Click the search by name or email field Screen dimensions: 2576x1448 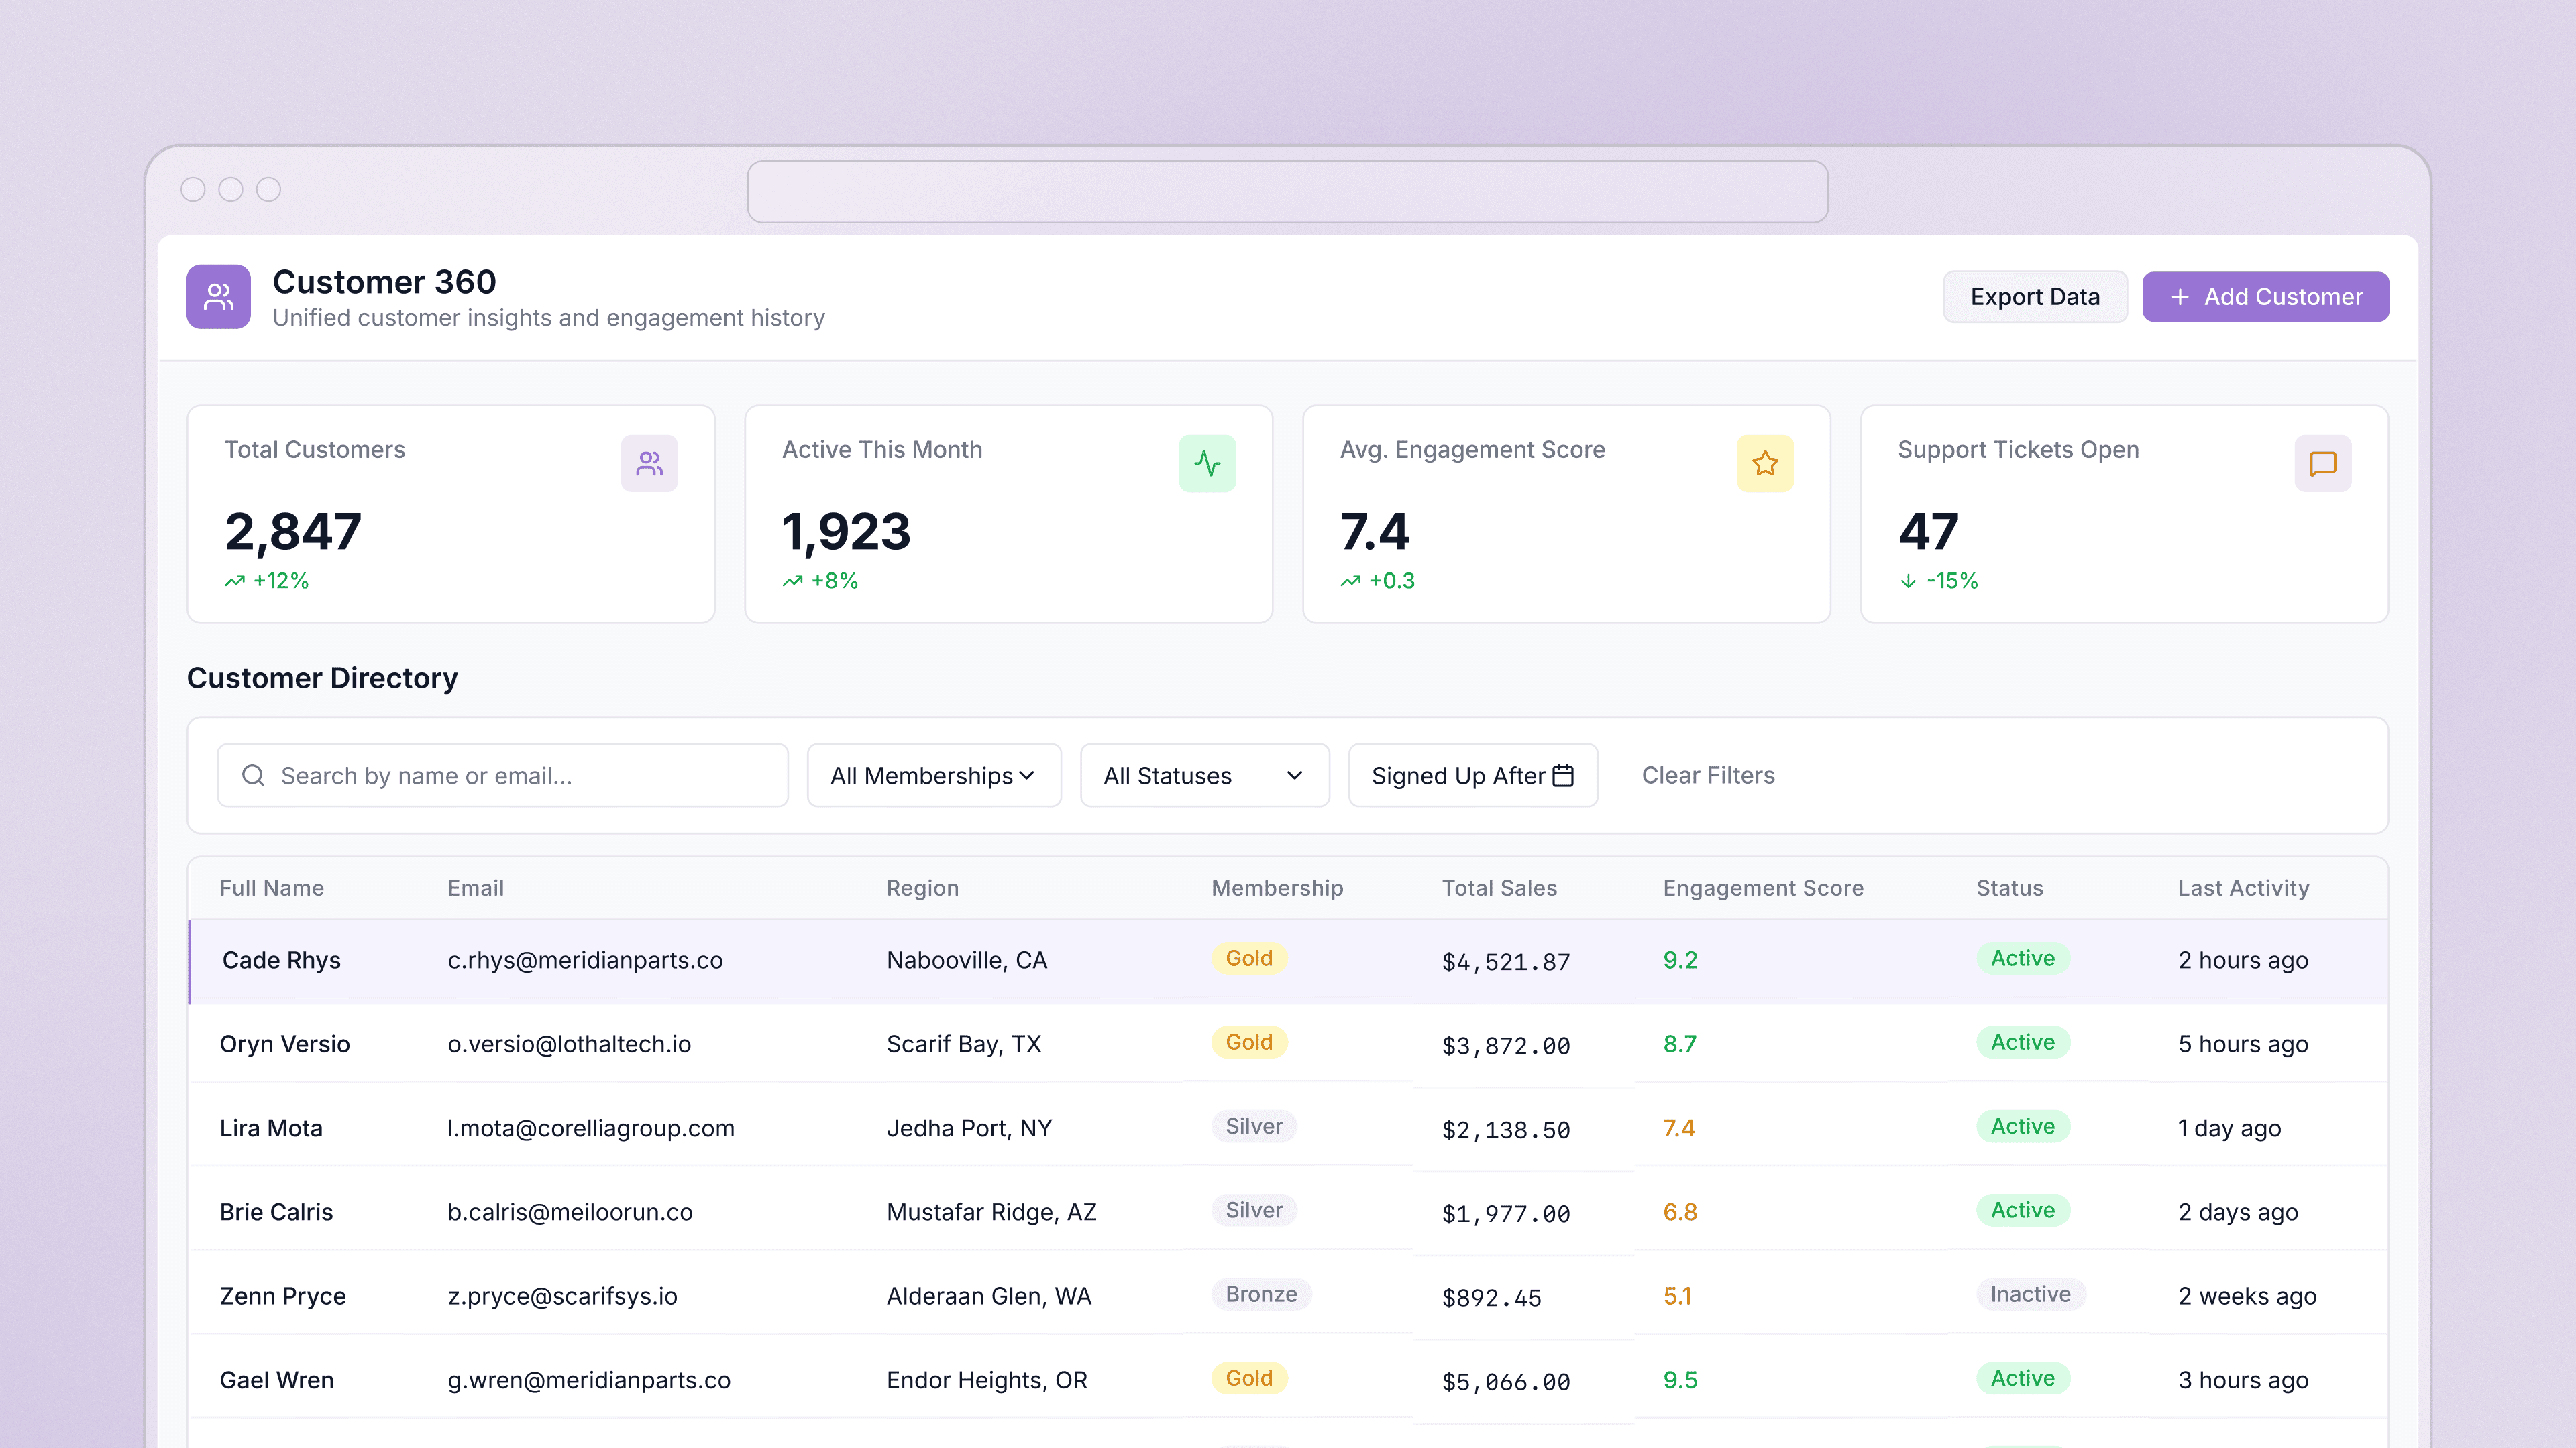coord(503,776)
